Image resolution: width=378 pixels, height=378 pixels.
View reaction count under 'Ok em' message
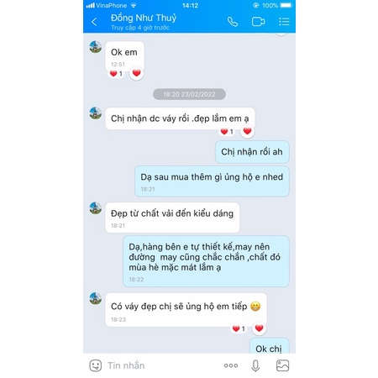click(x=116, y=74)
